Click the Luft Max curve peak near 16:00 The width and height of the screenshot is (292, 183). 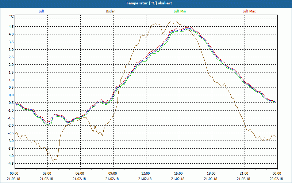tap(190, 27)
